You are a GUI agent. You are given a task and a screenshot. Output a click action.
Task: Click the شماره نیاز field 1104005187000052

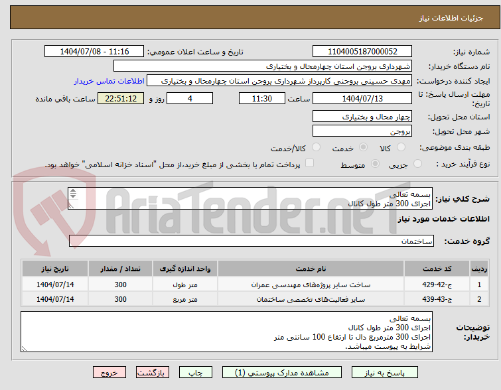(x=362, y=52)
